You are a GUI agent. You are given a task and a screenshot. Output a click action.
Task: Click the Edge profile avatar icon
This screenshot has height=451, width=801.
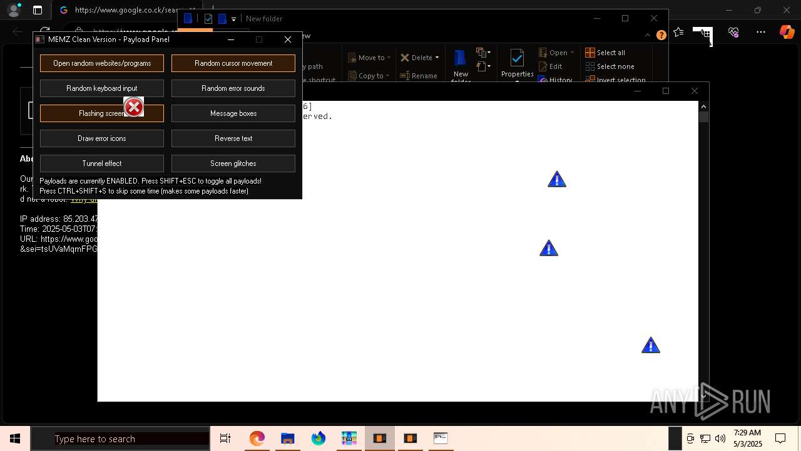(14, 10)
